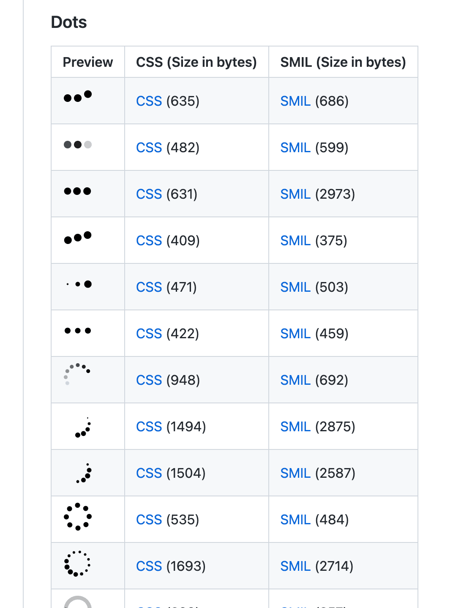Open the SMIL link with size 686
Screen dimensions: 453x608
295,101
